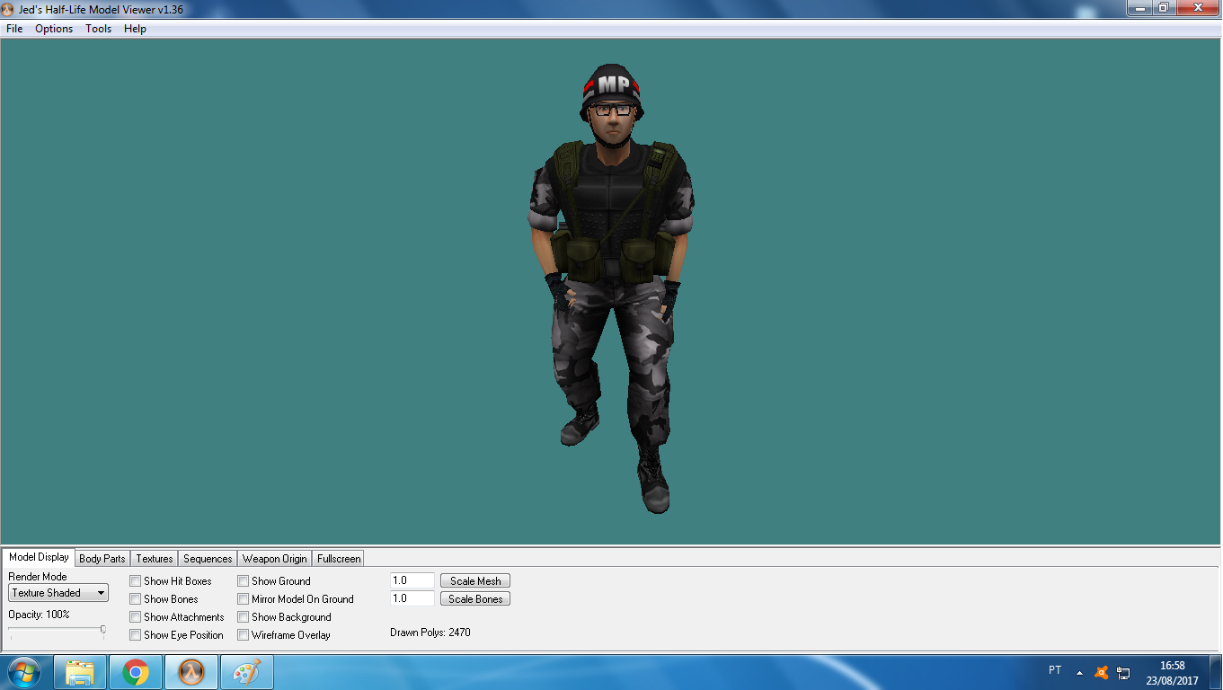Enable Show Eye Position checkbox

(136, 635)
